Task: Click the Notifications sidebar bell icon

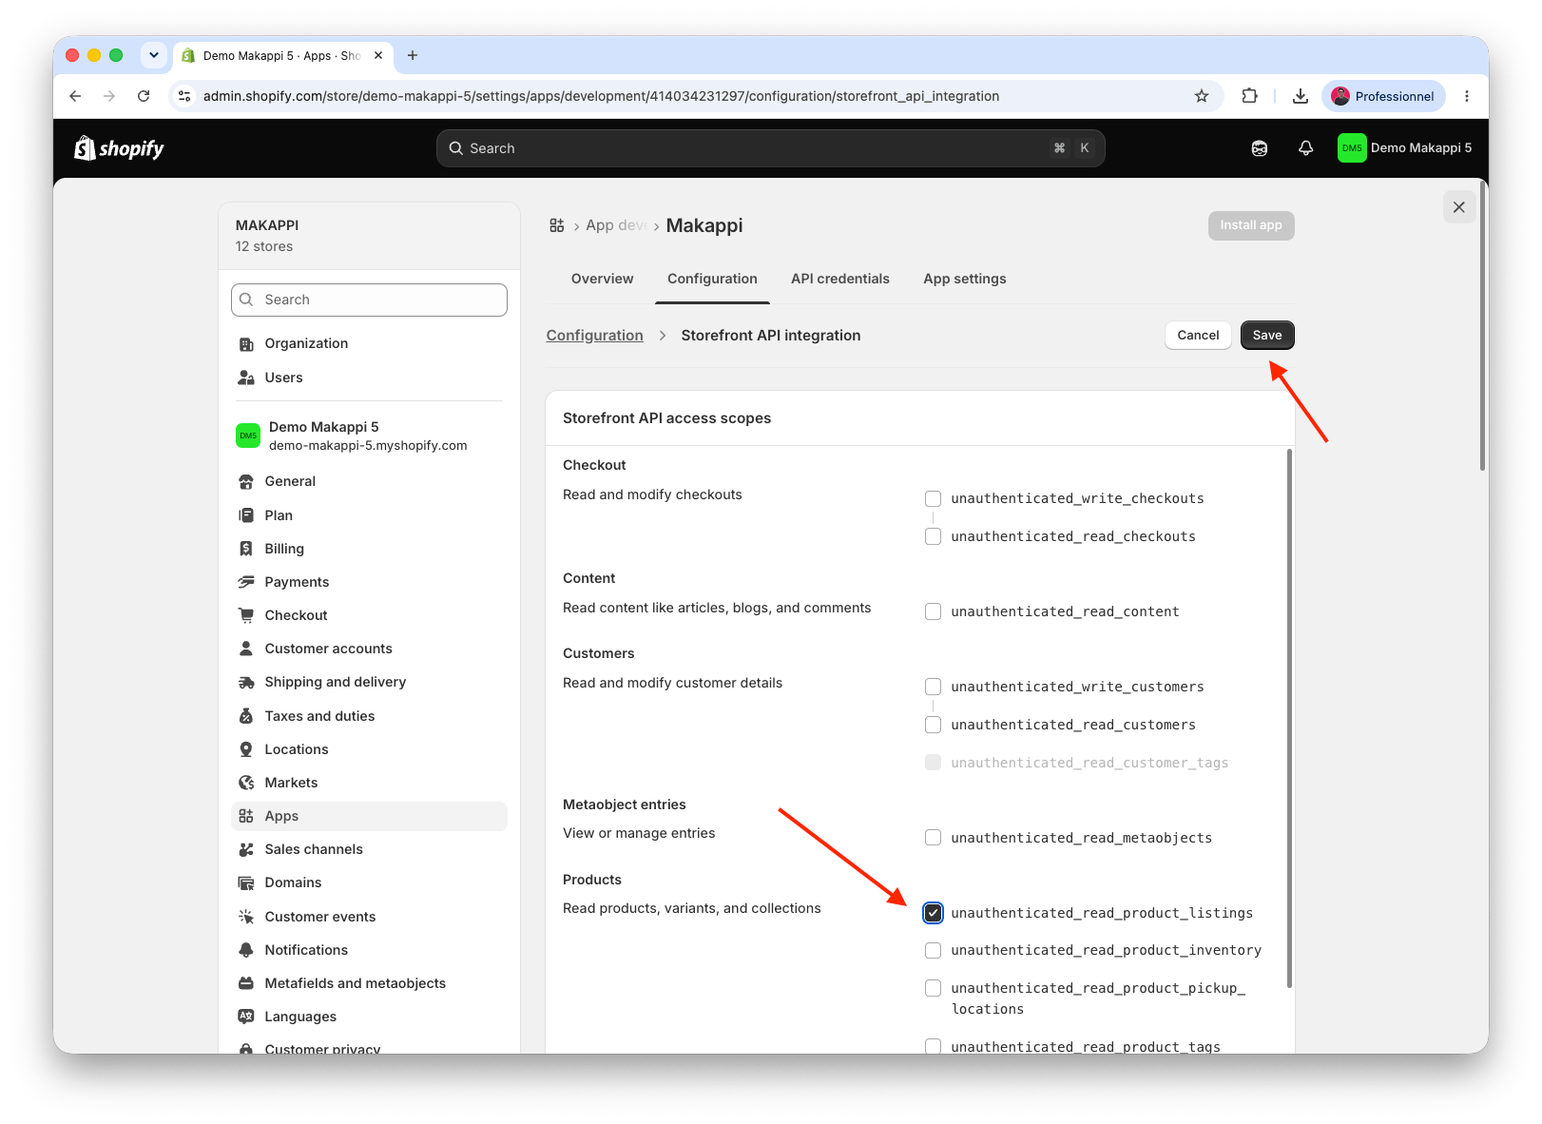Action: click(x=246, y=950)
